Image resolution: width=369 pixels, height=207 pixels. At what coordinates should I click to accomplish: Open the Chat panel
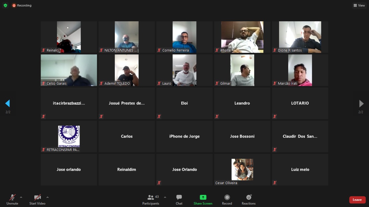click(179, 200)
